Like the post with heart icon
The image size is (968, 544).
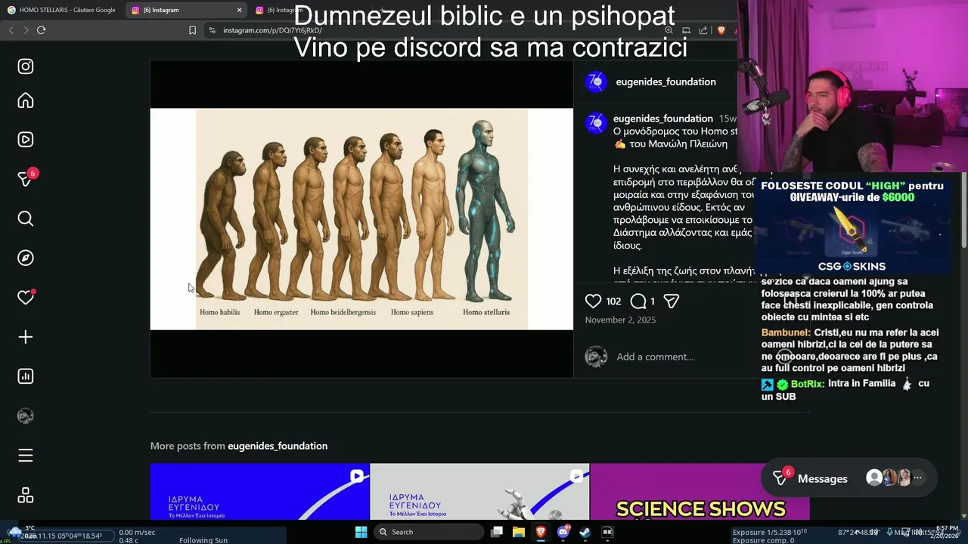click(593, 301)
